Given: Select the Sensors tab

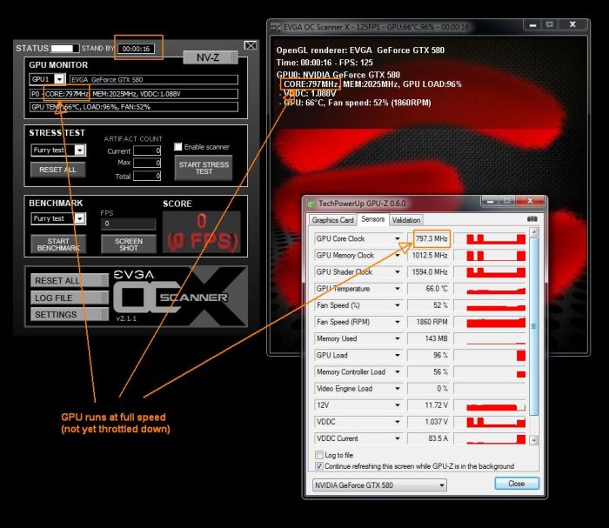Looking at the screenshot, I should pos(373,219).
